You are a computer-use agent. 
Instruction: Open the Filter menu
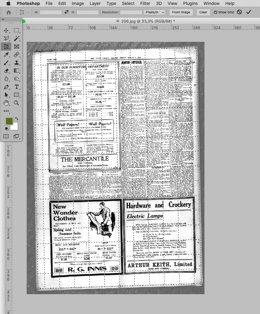pos(145,3)
